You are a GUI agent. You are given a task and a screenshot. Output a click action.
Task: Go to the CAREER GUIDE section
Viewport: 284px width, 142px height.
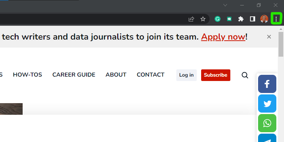(x=74, y=74)
